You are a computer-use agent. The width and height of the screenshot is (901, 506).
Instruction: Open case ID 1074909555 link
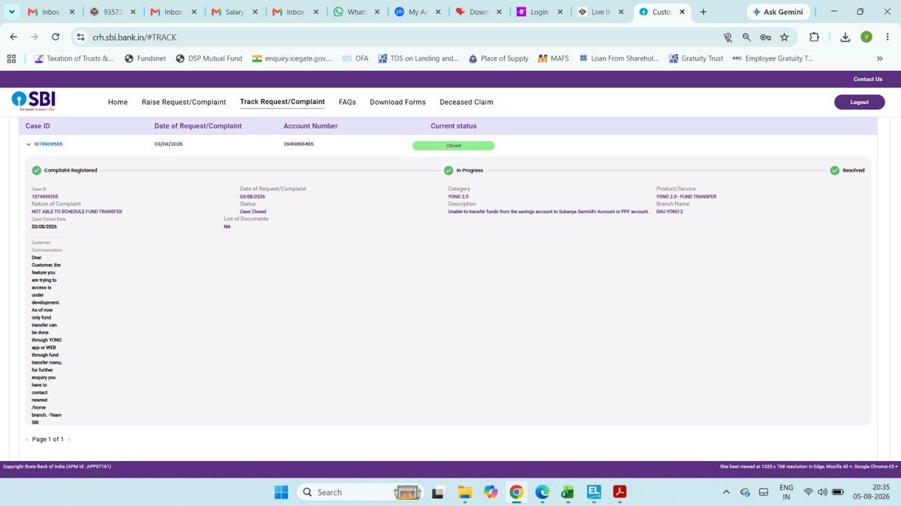point(49,144)
